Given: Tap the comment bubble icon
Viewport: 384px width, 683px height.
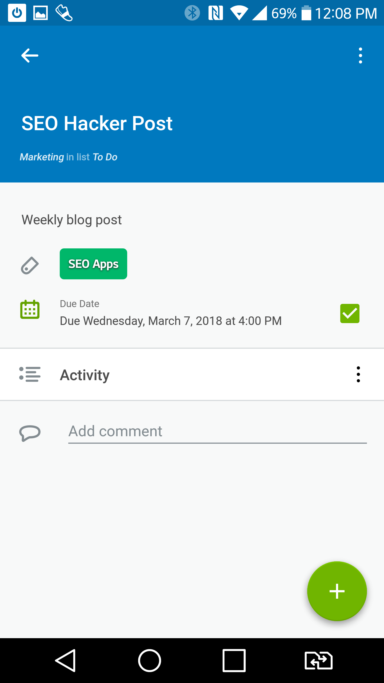Looking at the screenshot, I should click(x=30, y=432).
